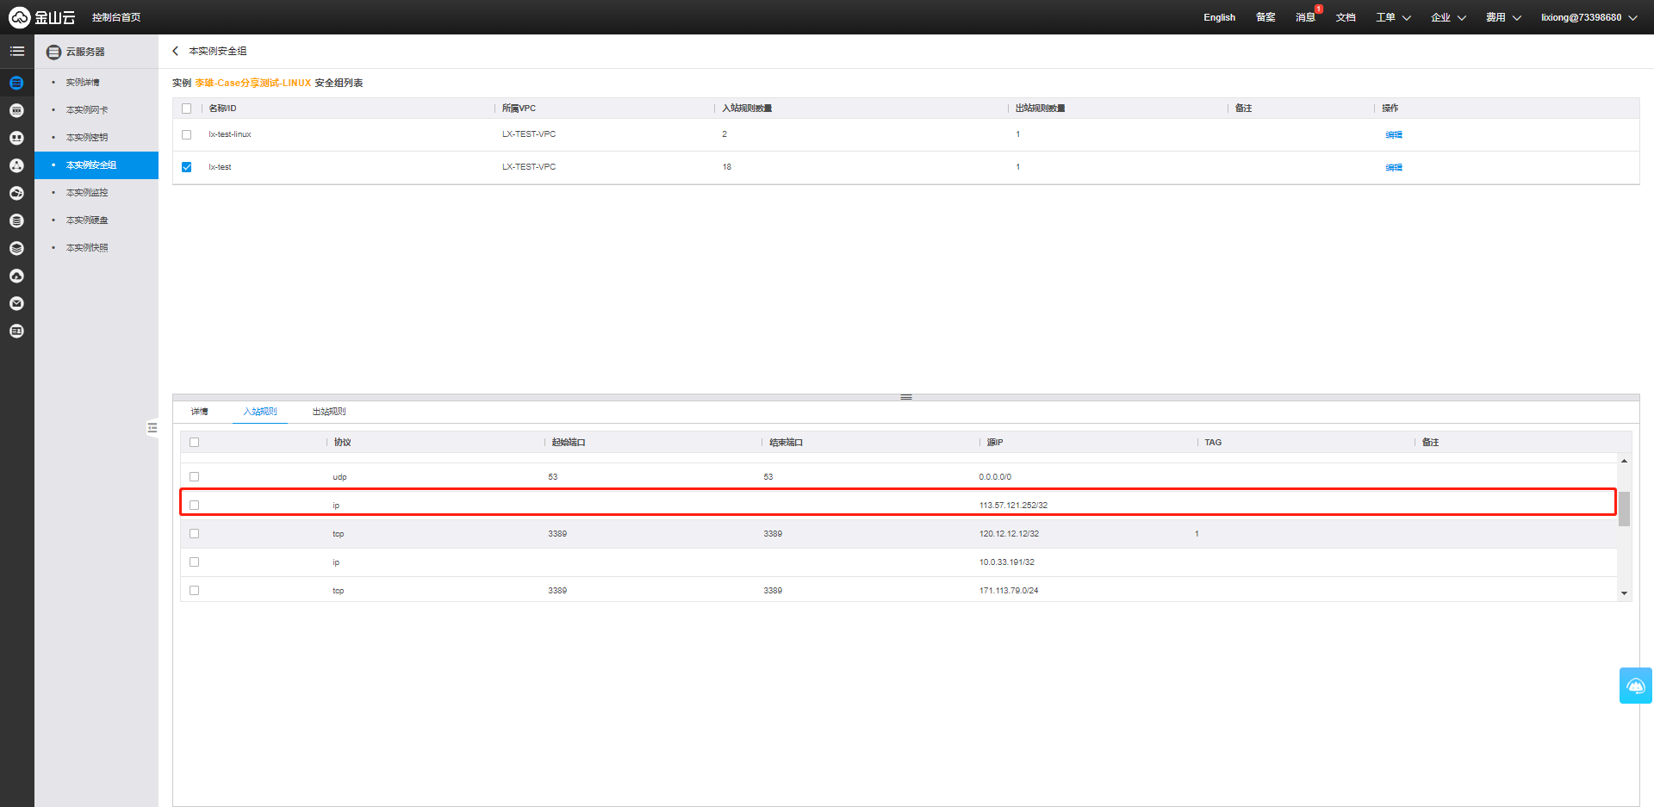The image size is (1654, 807).
Task: Open 本实例密钥 in the sidebar
Action: click(x=87, y=138)
